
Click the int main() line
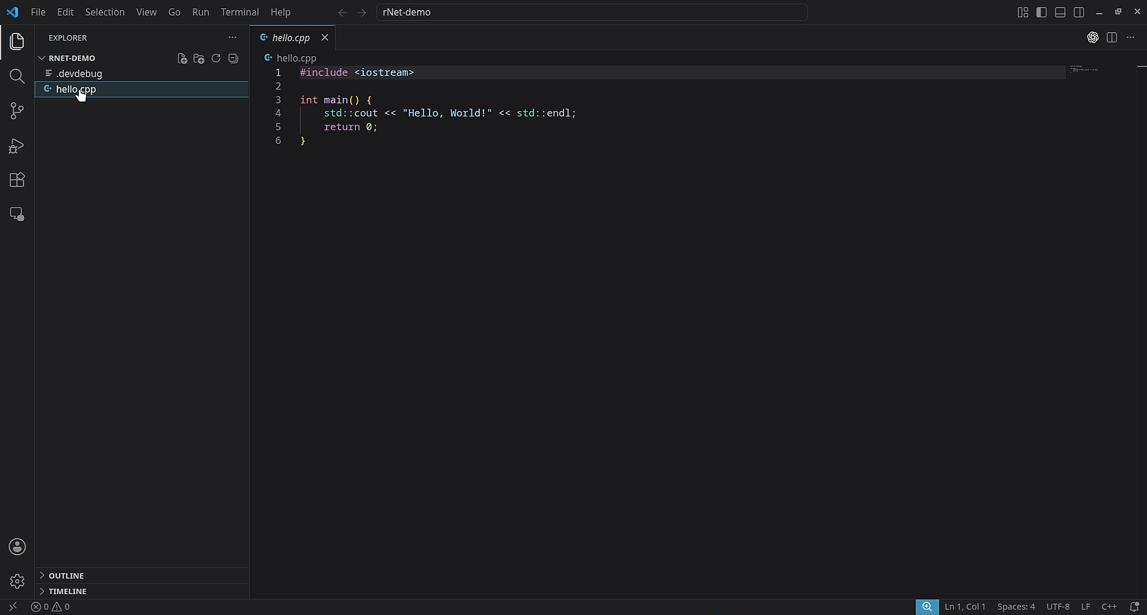pyautogui.click(x=335, y=100)
